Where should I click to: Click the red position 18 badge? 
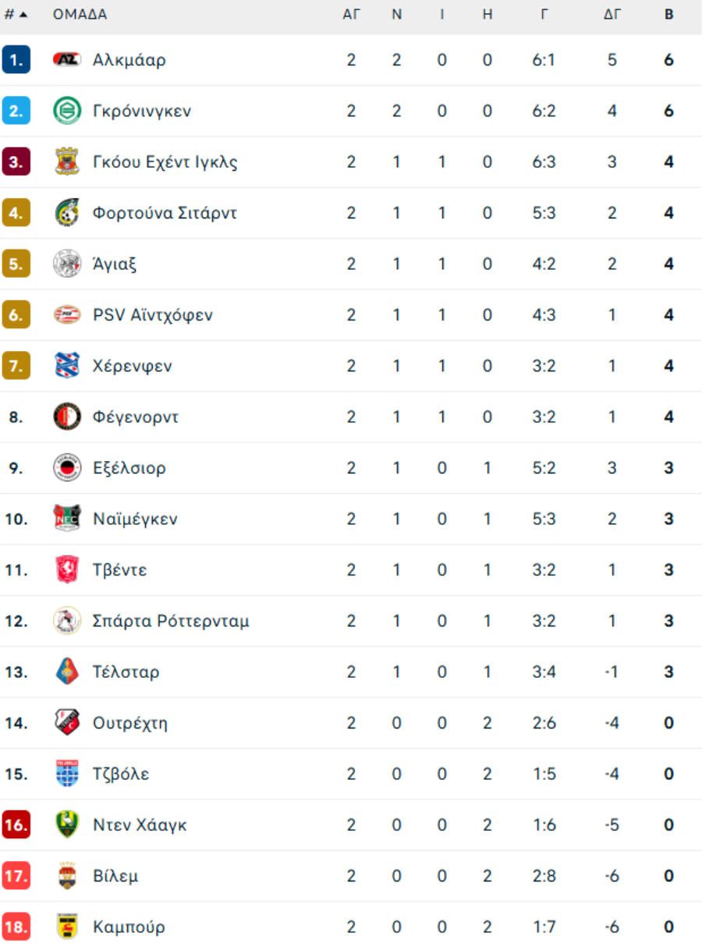pos(16,927)
